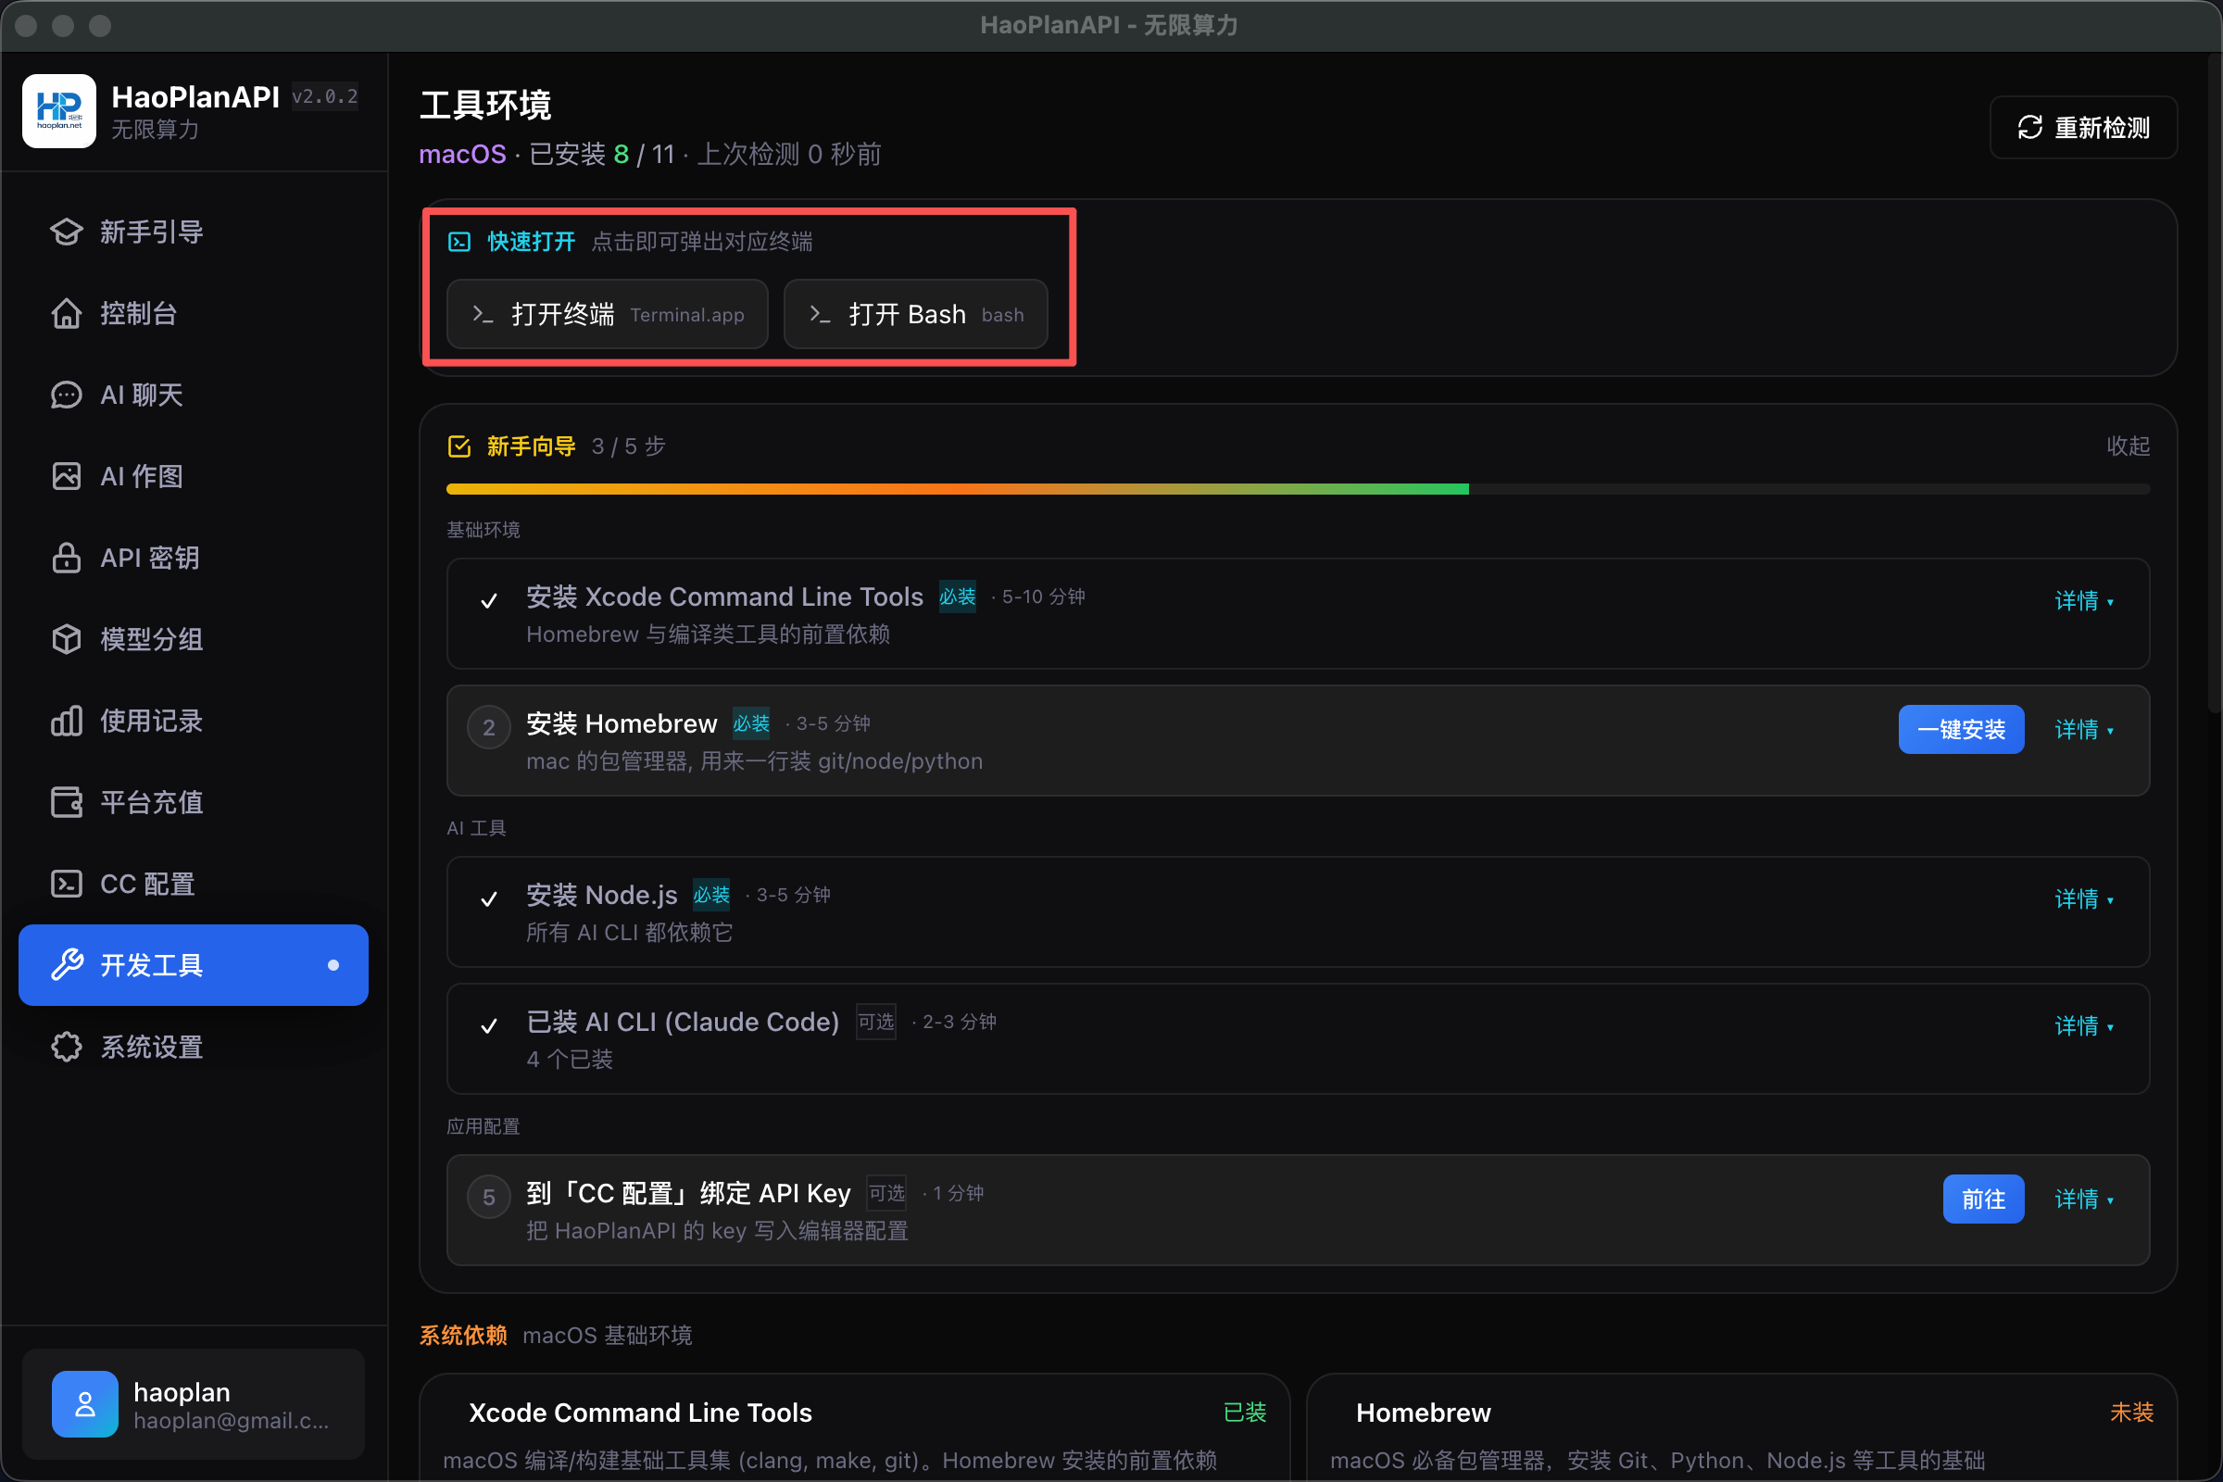Viewport: 2223px width, 1482px height.
Task: Click the 3 / 5 步 progress text
Action: coord(629,446)
